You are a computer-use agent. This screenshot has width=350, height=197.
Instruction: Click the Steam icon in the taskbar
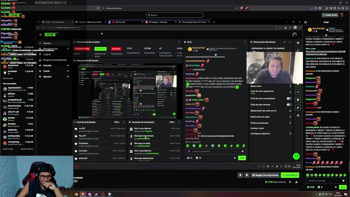[x=96, y=195]
